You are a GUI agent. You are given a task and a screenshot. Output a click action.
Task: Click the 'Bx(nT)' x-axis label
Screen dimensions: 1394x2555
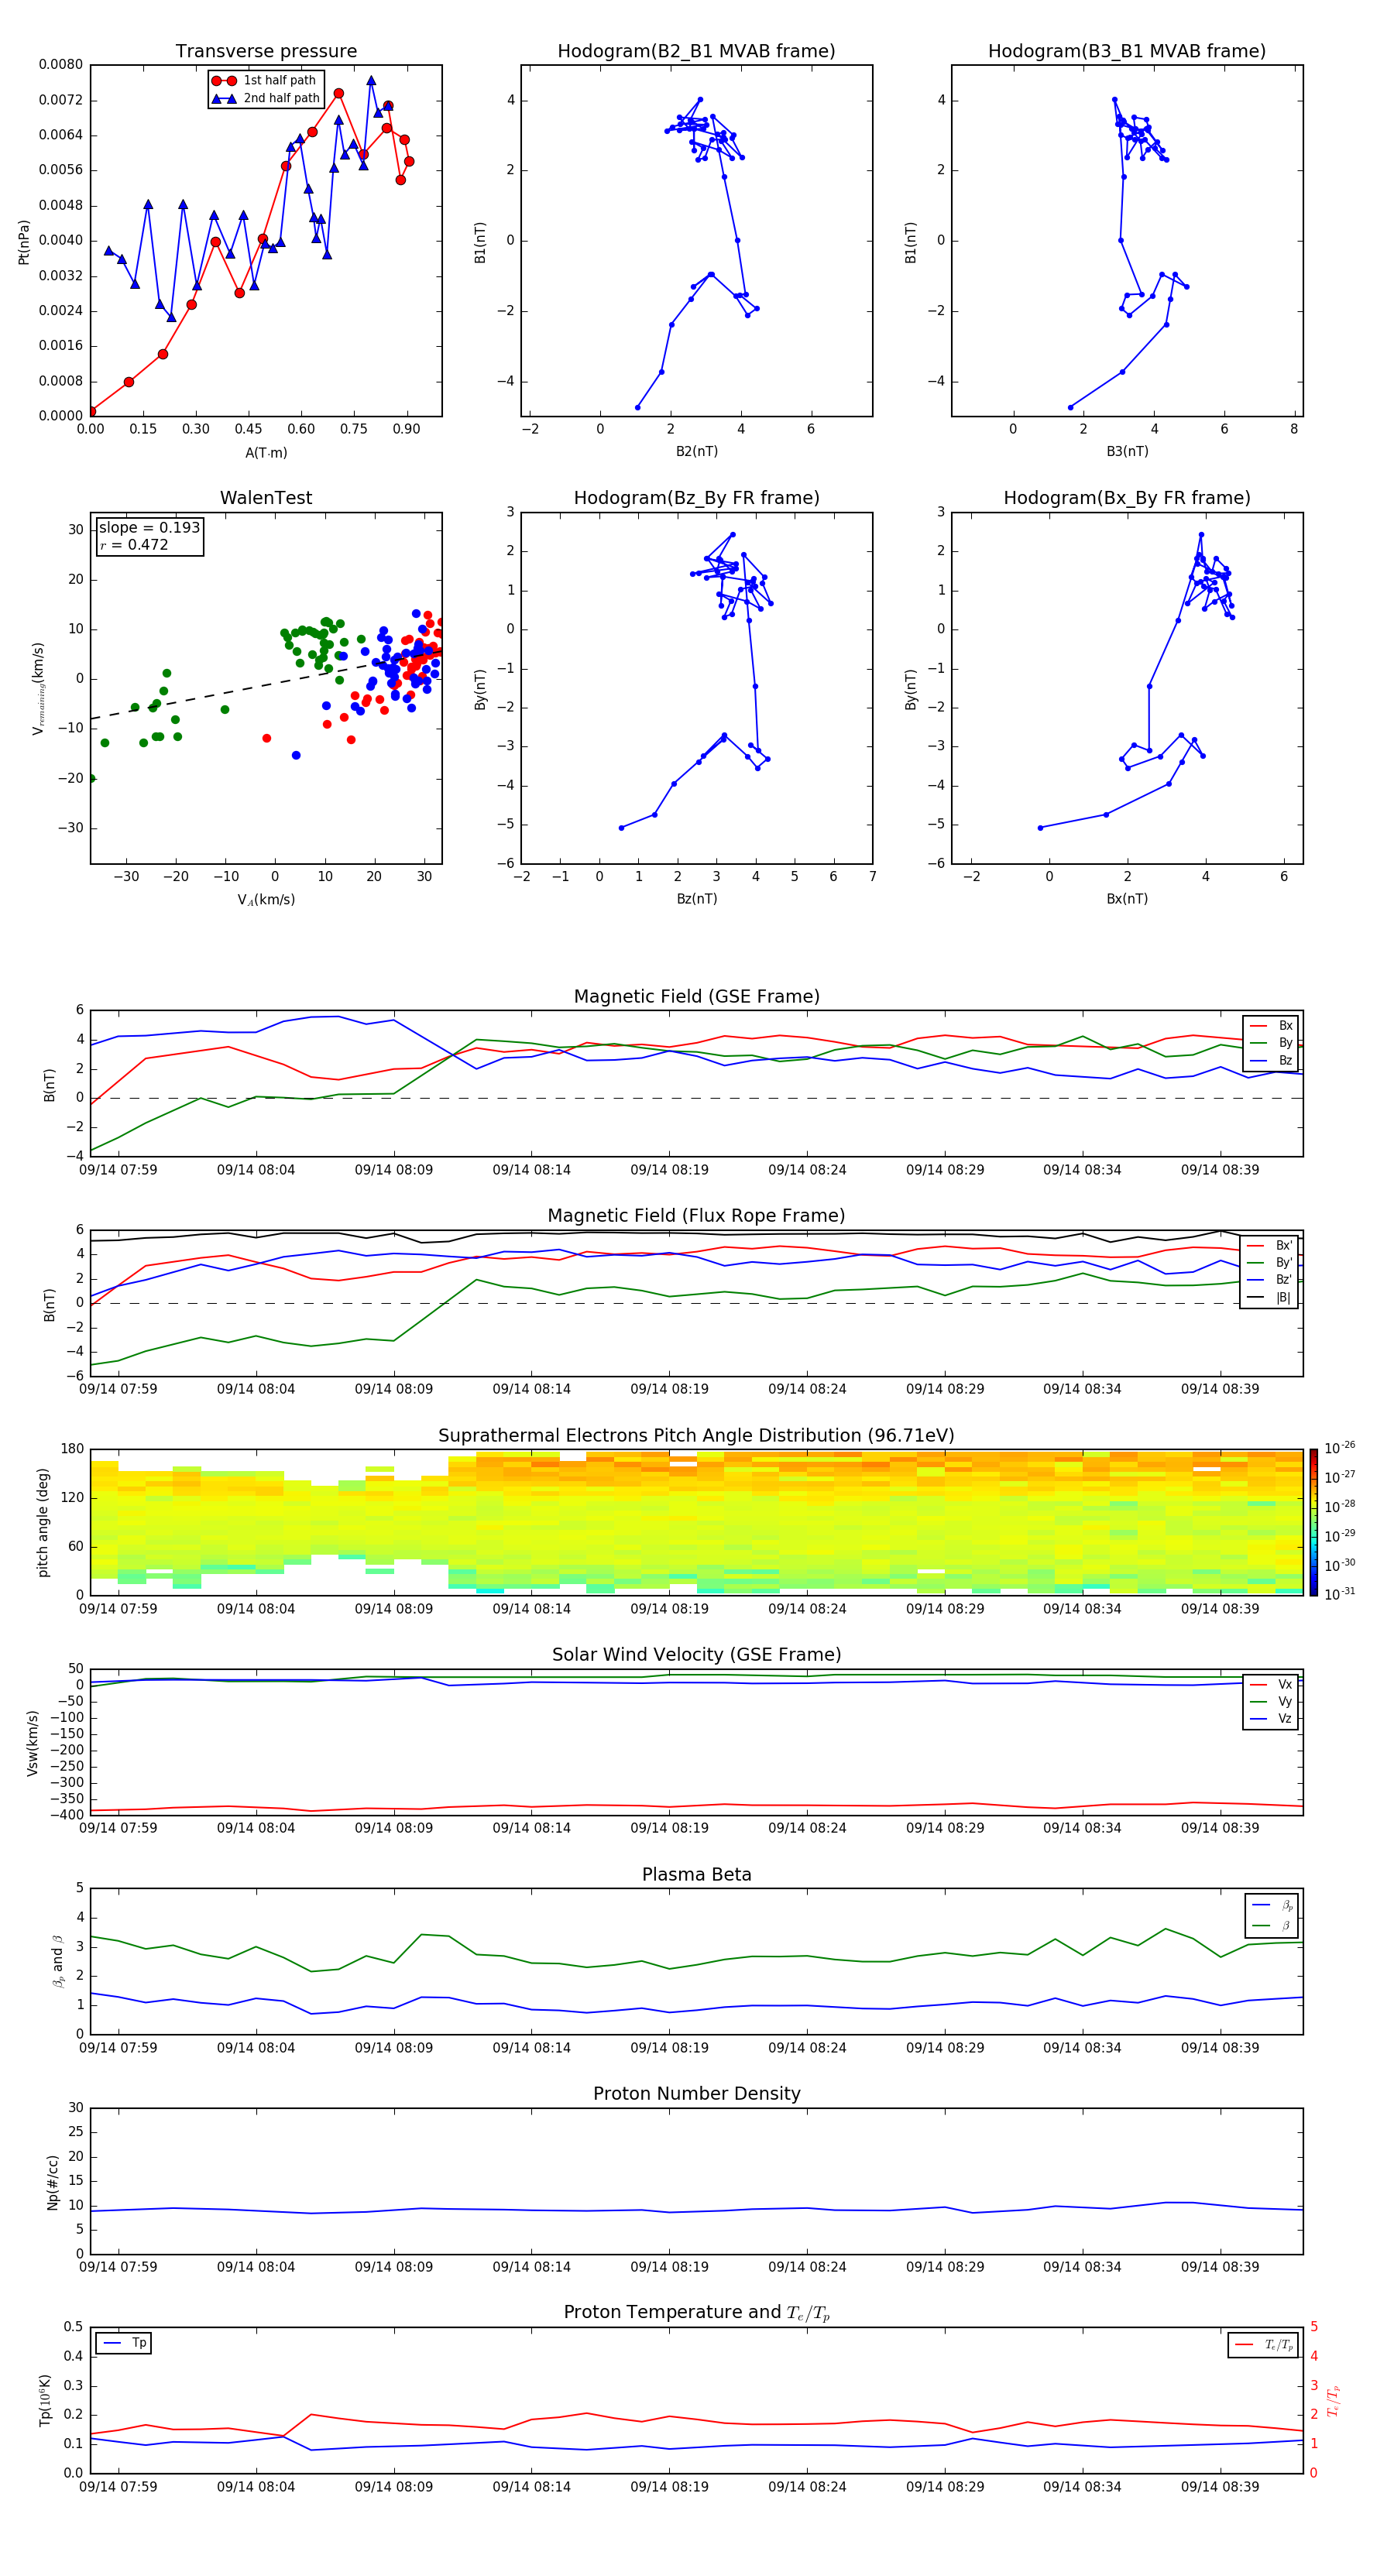coord(1127,899)
